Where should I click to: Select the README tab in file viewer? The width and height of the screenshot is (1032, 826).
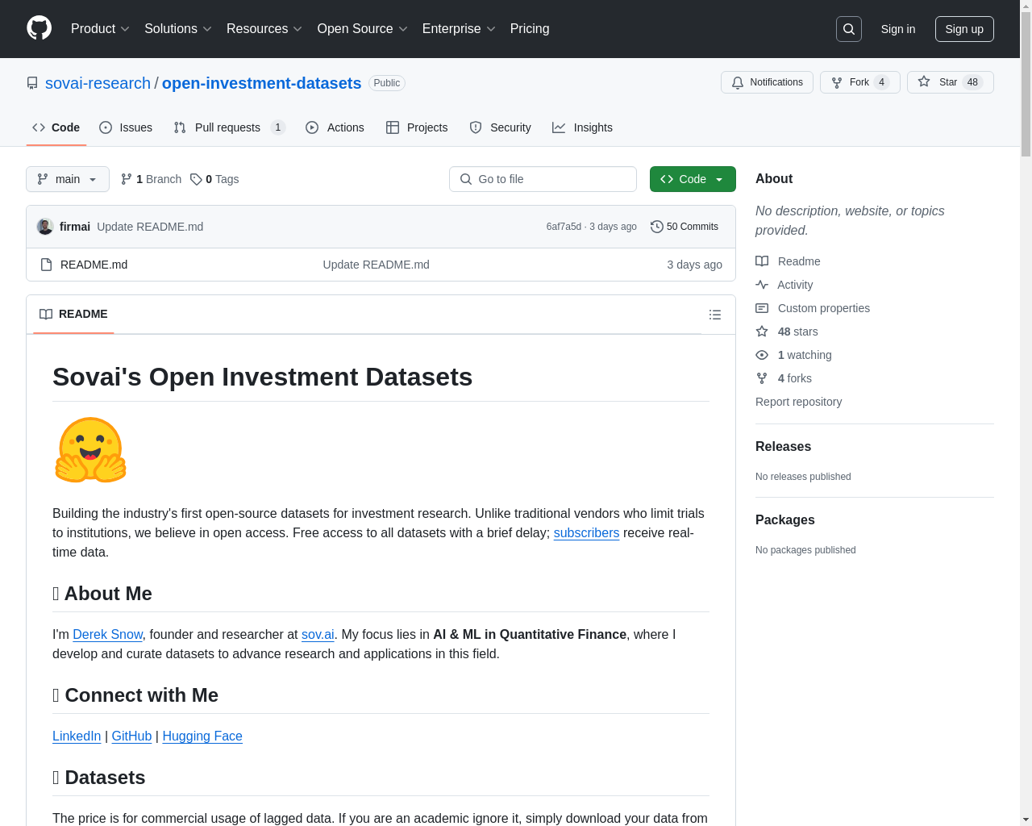point(73,315)
